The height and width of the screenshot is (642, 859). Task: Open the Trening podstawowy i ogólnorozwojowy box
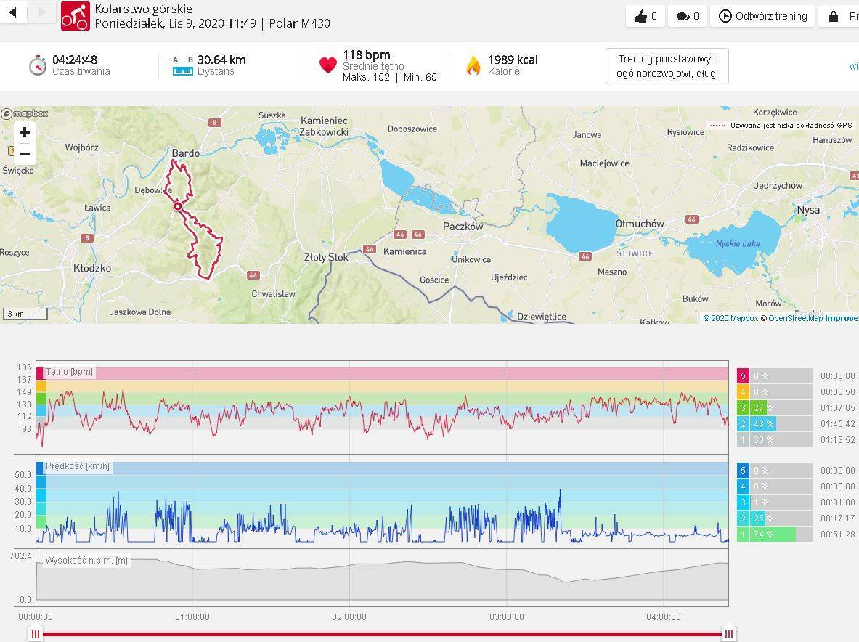pos(667,66)
